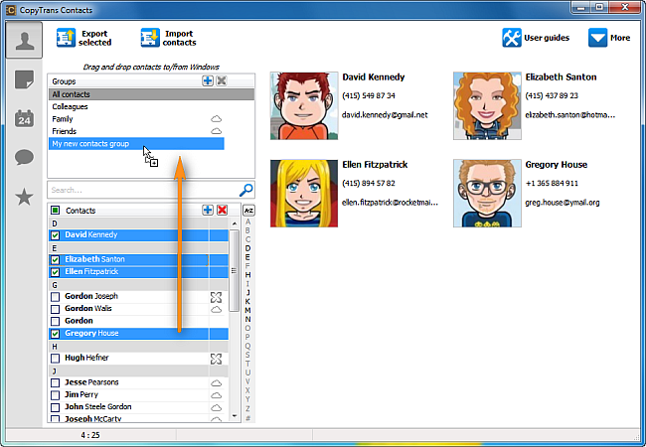Screen dimensions: 646x447
Task: Check Gordon Joseph checkbox
Action: pyautogui.click(x=55, y=296)
